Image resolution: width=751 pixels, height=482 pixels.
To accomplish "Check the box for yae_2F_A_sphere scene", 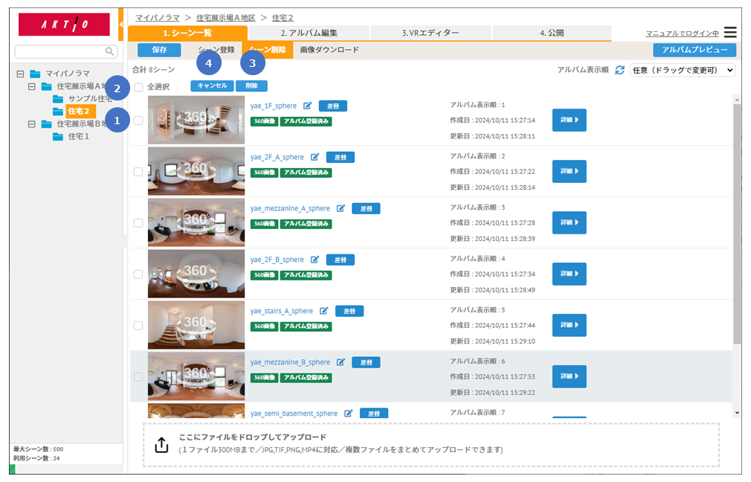I will point(138,171).
